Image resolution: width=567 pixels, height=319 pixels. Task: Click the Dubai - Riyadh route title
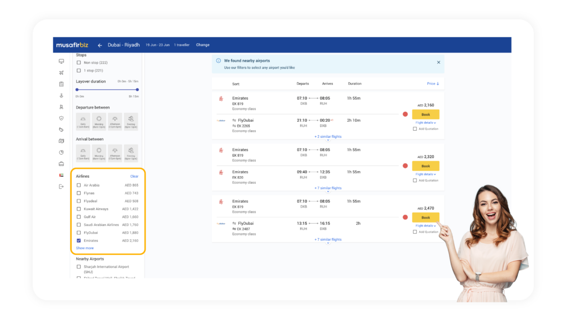123,45
